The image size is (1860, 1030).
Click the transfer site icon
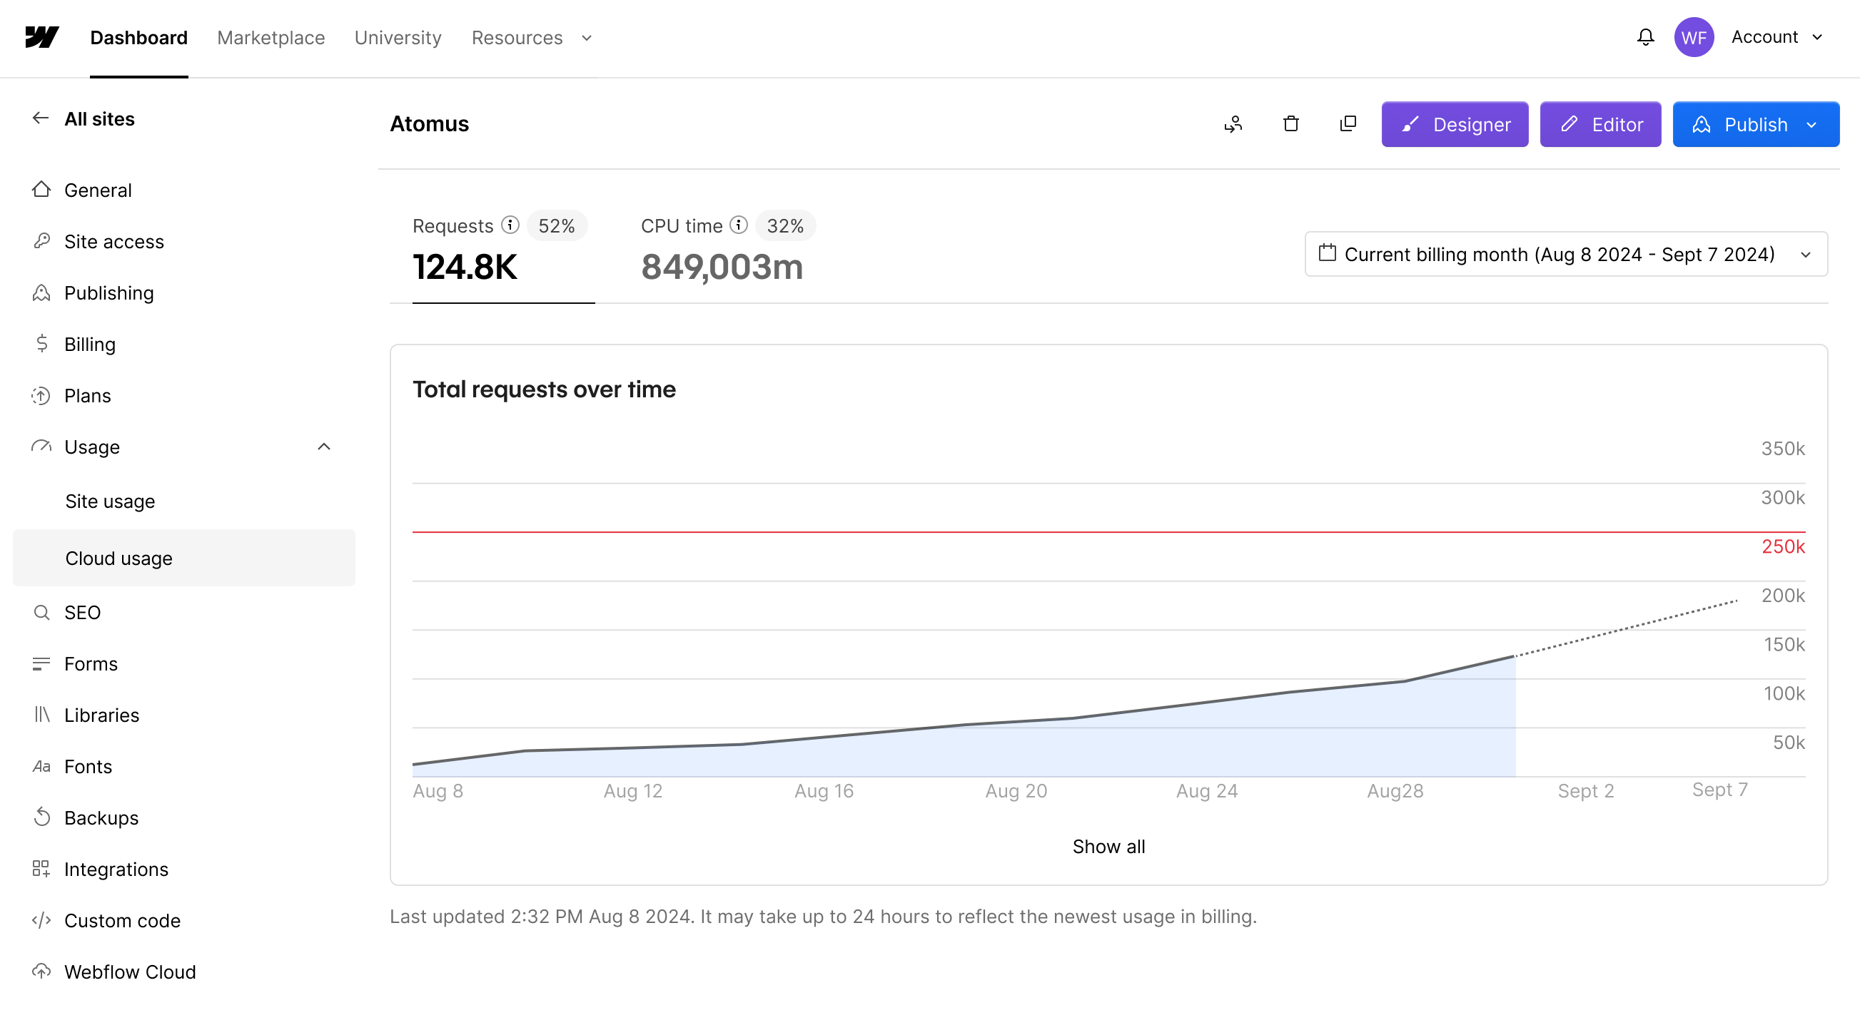[x=1233, y=123]
